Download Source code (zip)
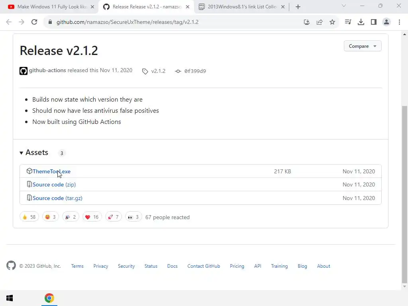Screen dimensions: 408x306 coord(54,184)
